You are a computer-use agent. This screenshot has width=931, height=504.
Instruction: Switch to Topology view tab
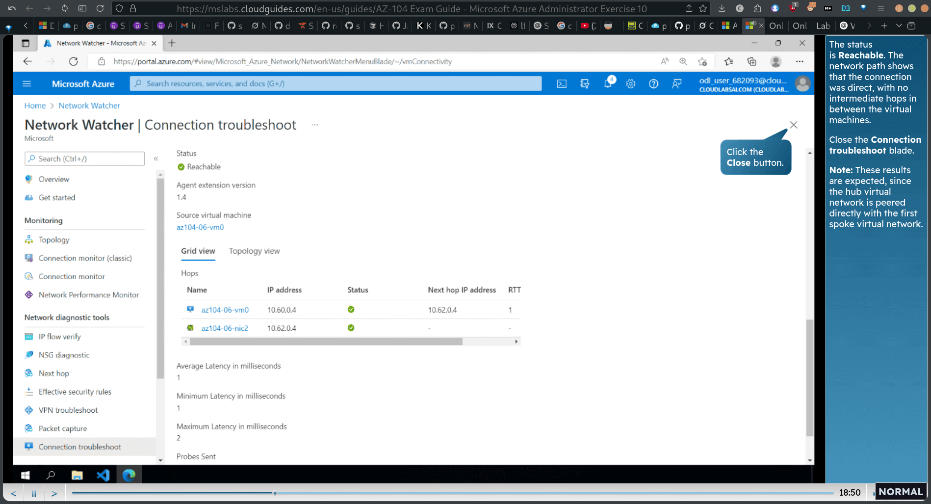(254, 251)
